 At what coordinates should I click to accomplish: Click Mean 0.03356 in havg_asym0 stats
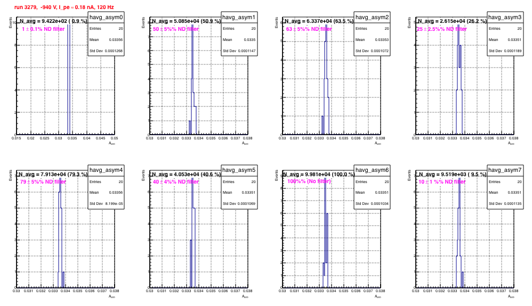[x=106, y=40]
